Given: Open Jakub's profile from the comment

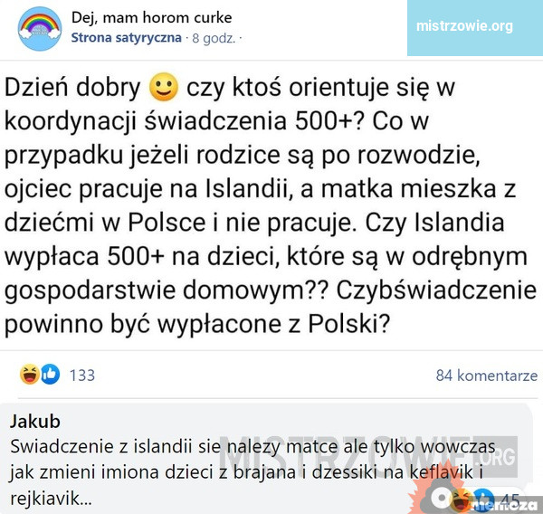Looking at the screenshot, I should point(35,422).
